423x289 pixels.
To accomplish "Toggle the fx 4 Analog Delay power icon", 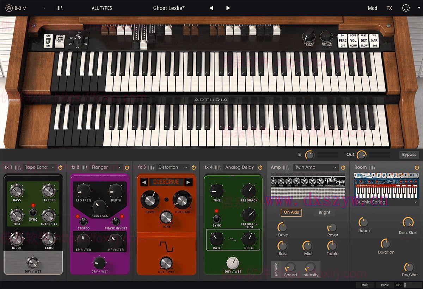I will pyautogui.click(x=260, y=167).
